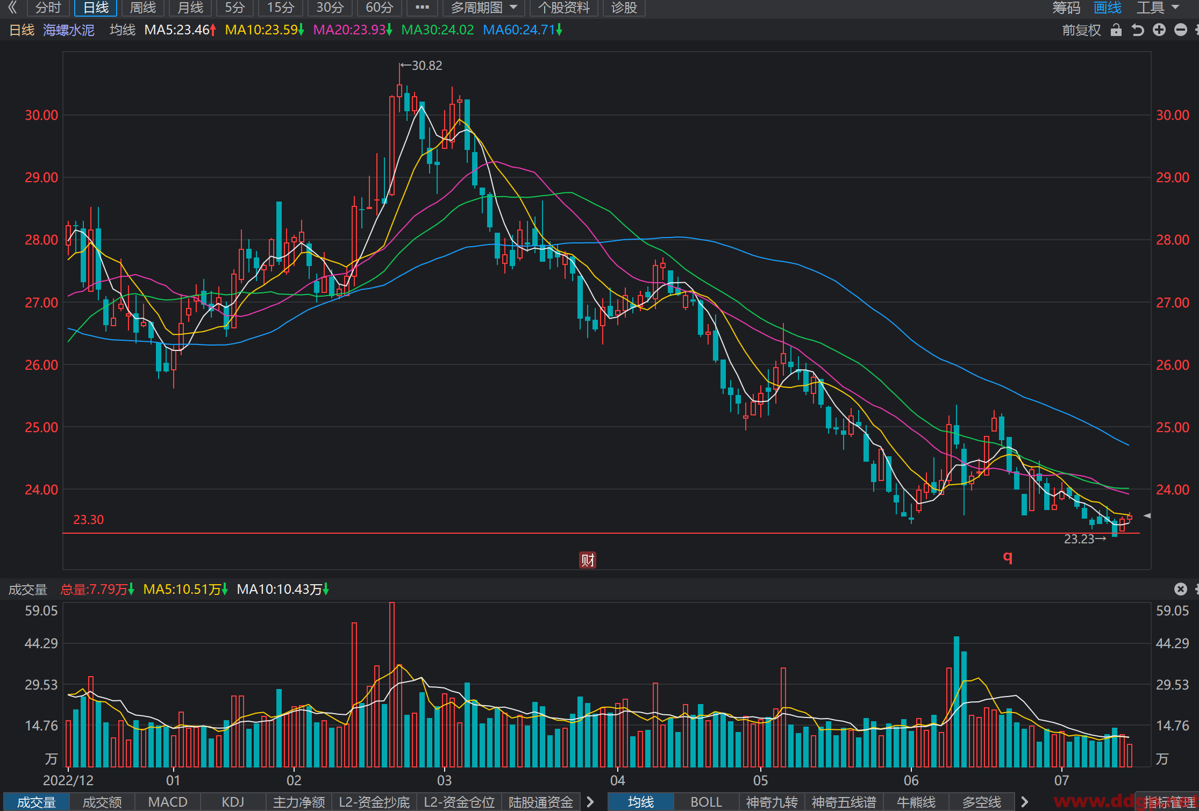Switch to the 周线 weekly tab
The image size is (1199, 811).
(x=143, y=8)
